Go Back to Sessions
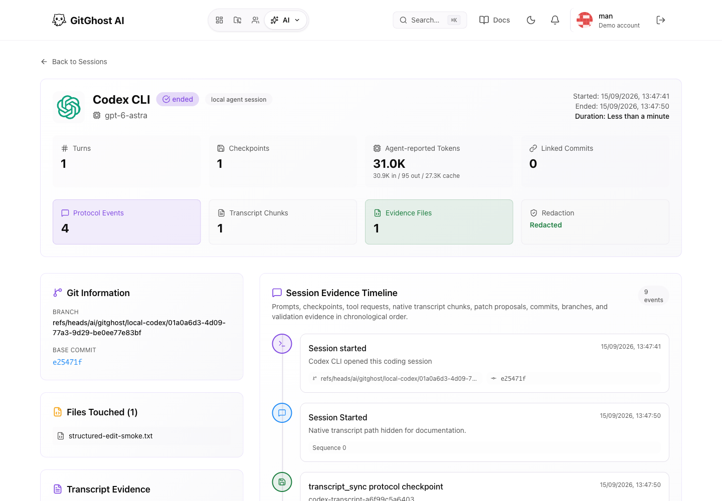The image size is (722, 501). (74, 62)
